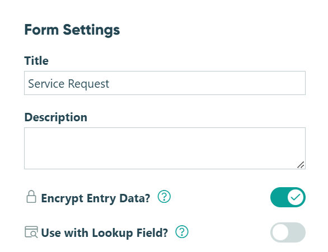328x252 pixels.
Task: Click the Form Settings heading
Action: point(72,30)
